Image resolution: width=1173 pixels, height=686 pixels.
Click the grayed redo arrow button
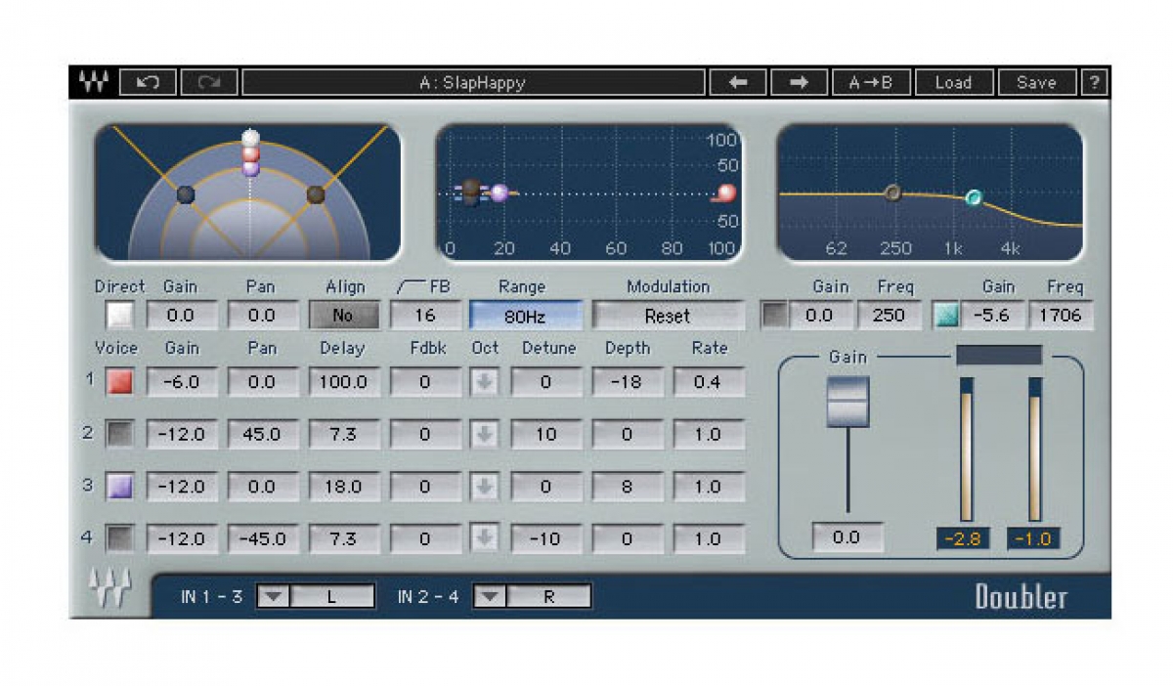click(208, 82)
